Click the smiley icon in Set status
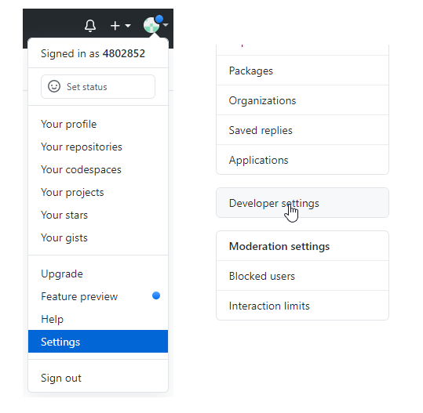 tap(54, 86)
